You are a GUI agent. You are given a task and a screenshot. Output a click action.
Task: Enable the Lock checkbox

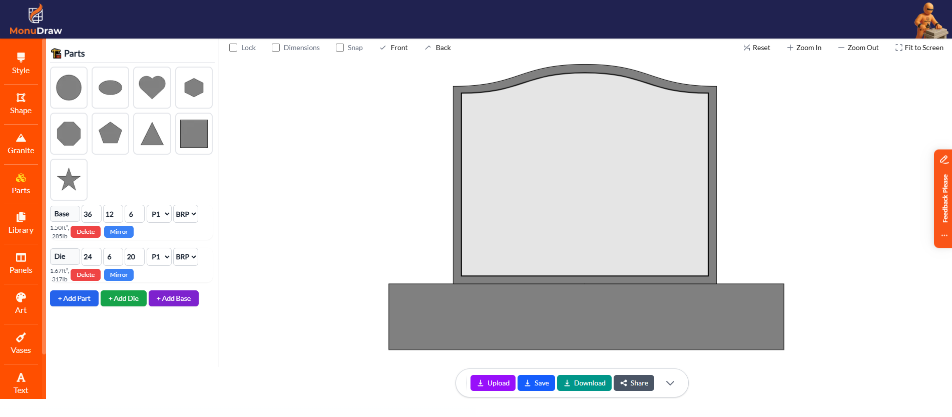point(233,48)
